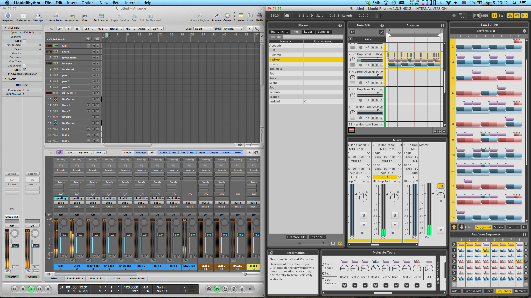
Task: Click the Get More Kits button
Action: click(296, 237)
